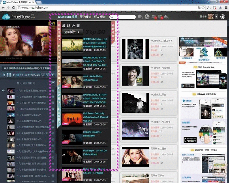Switch to the 我的頻道 tab
Screen dimensions: 229x183
pyautogui.click(x=86, y=17)
